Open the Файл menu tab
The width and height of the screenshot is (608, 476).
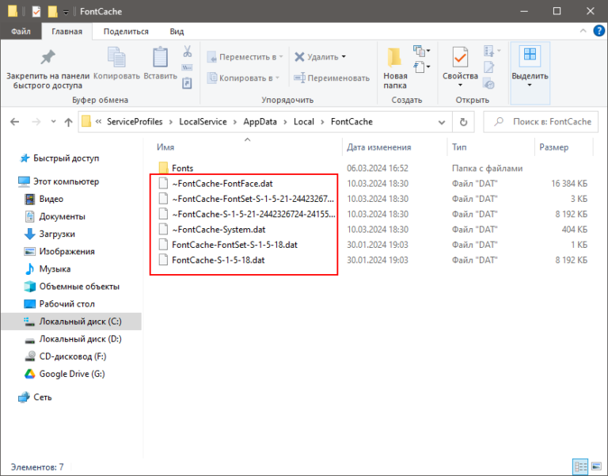[x=21, y=32]
